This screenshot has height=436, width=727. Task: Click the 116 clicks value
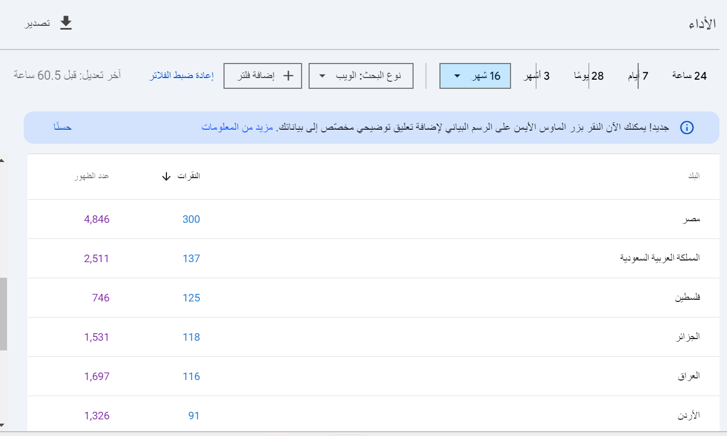(x=191, y=376)
